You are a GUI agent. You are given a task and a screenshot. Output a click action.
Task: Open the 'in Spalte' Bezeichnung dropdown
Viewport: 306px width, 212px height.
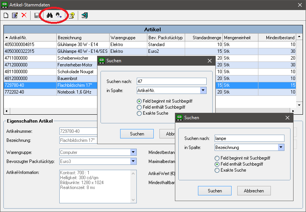[281, 147]
